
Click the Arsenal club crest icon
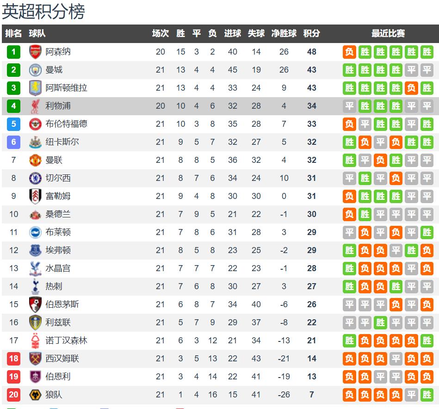pos(35,52)
